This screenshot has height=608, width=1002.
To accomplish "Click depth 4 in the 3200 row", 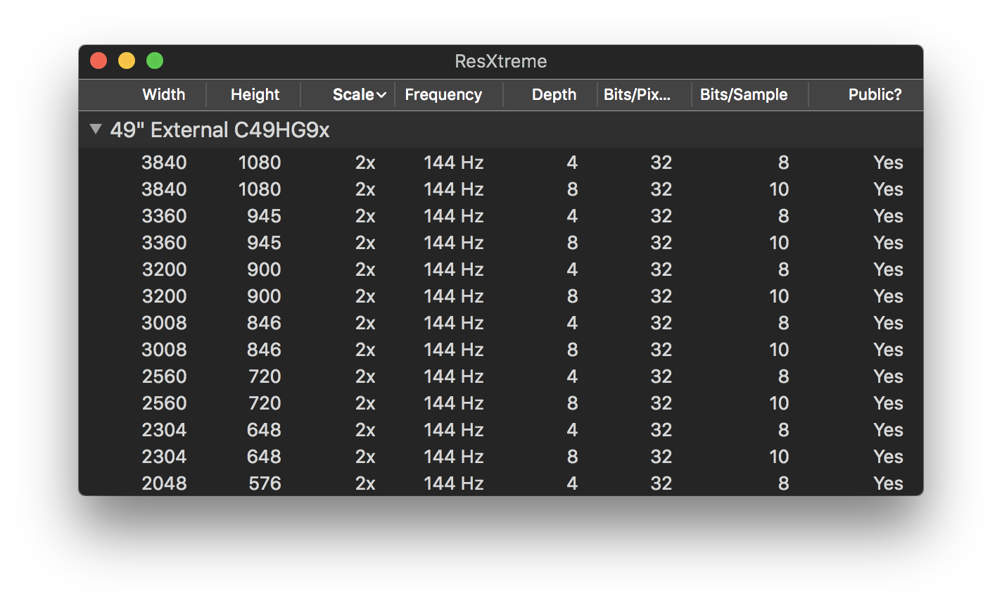I will pos(572,270).
